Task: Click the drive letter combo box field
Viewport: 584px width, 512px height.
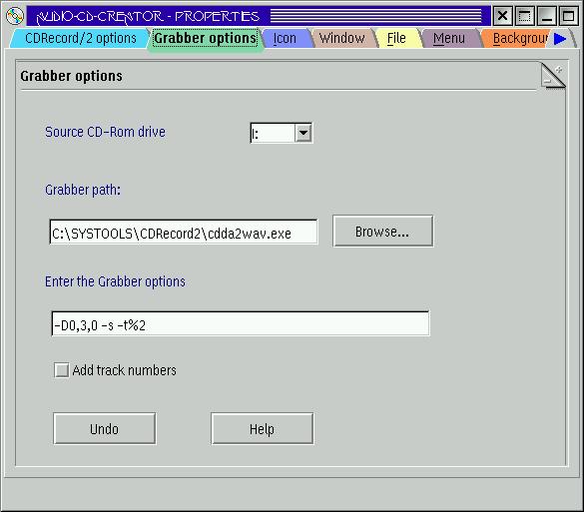Action: (273, 133)
